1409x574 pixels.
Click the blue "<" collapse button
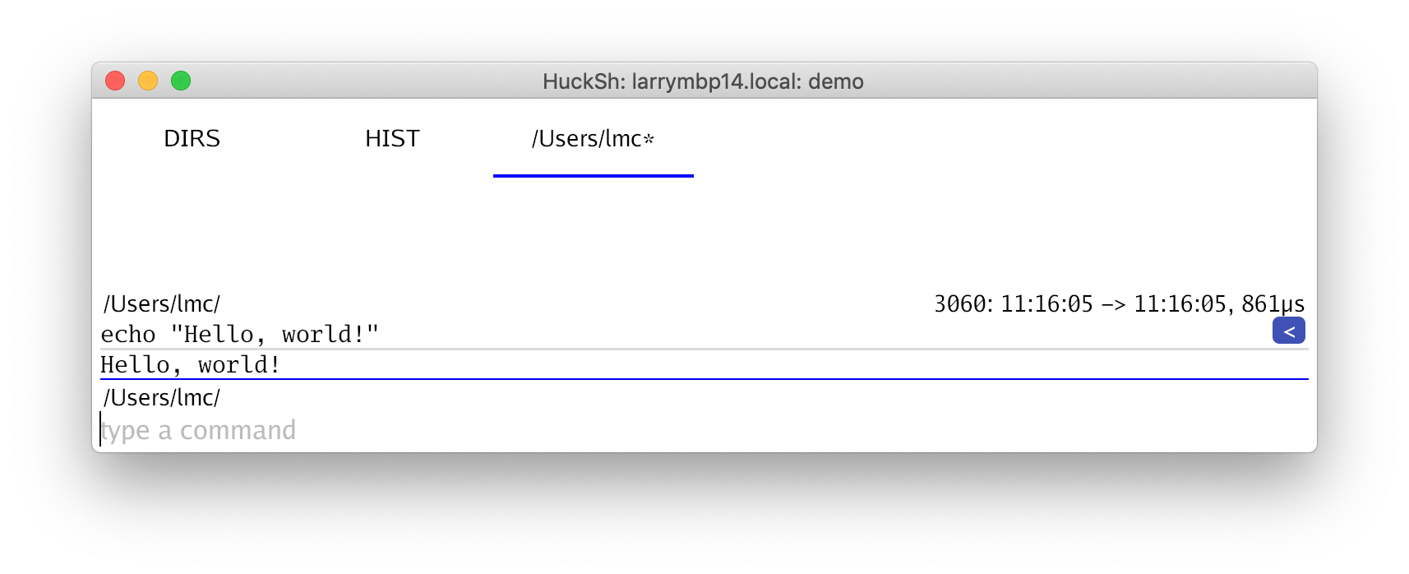tap(1288, 331)
